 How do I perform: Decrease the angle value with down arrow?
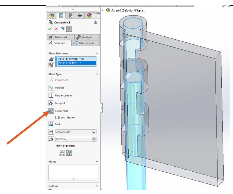94,140
